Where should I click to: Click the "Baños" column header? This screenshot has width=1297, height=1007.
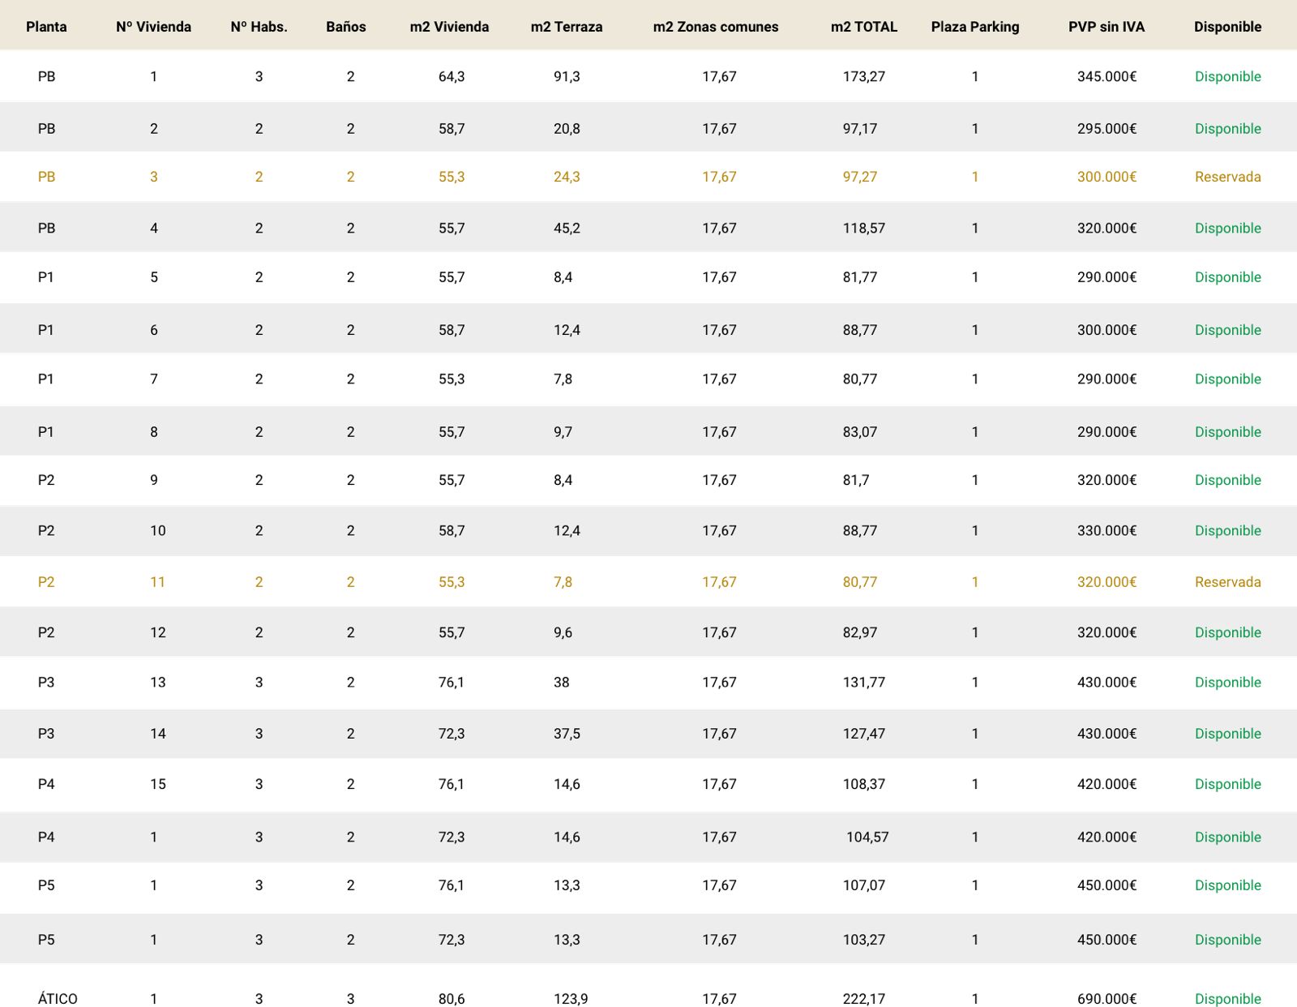[345, 27]
